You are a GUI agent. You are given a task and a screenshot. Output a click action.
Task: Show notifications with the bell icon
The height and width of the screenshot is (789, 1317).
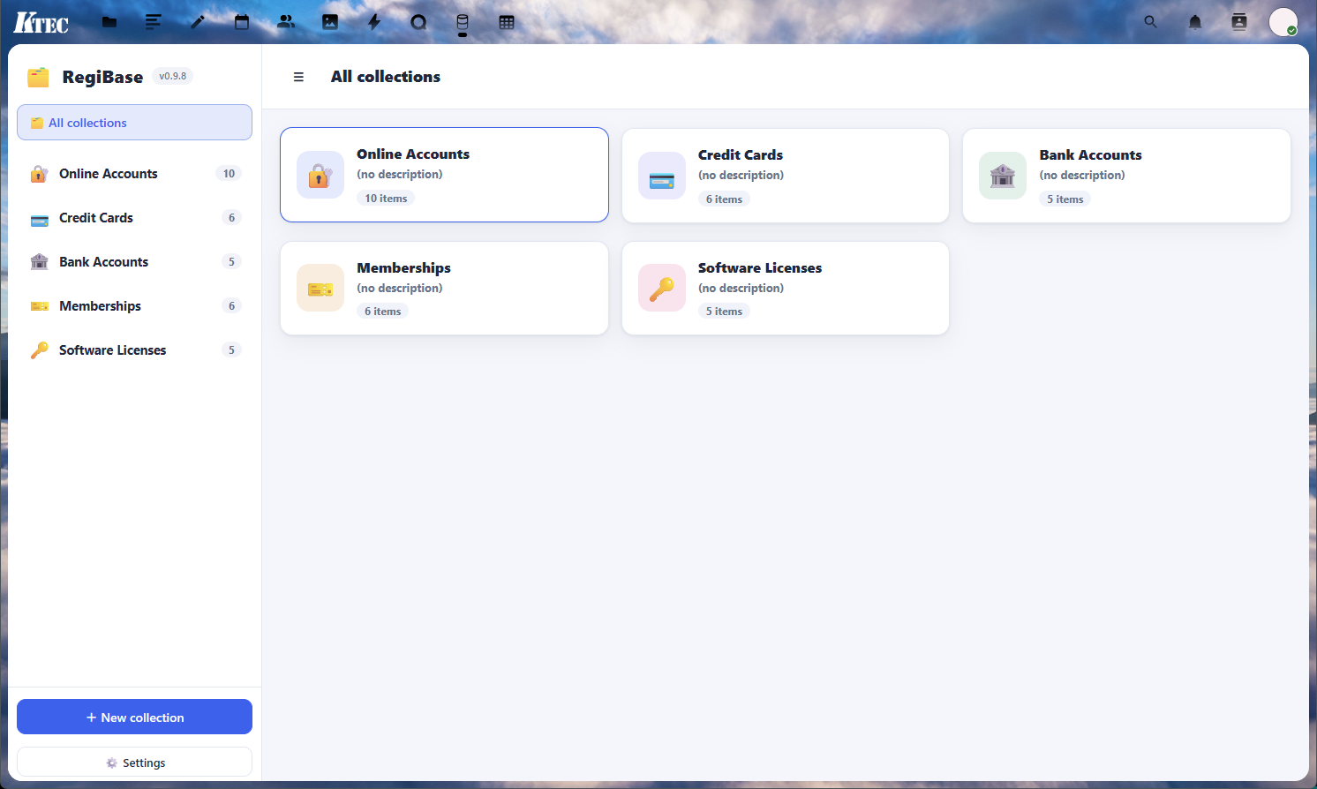tap(1195, 22)
